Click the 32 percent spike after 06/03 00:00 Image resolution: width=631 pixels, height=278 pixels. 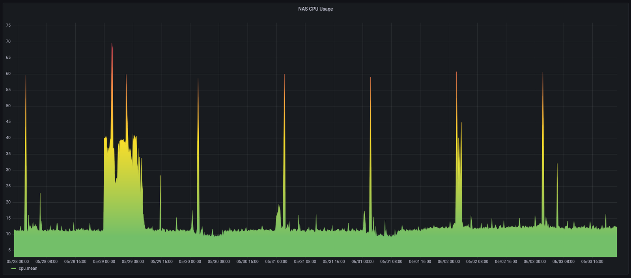click(x=557, y=165)
